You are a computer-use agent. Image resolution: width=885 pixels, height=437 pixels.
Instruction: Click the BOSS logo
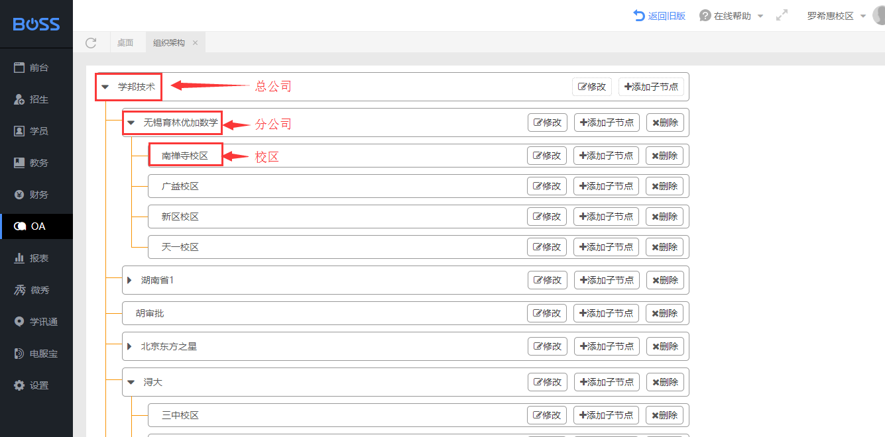coord(36,24)
